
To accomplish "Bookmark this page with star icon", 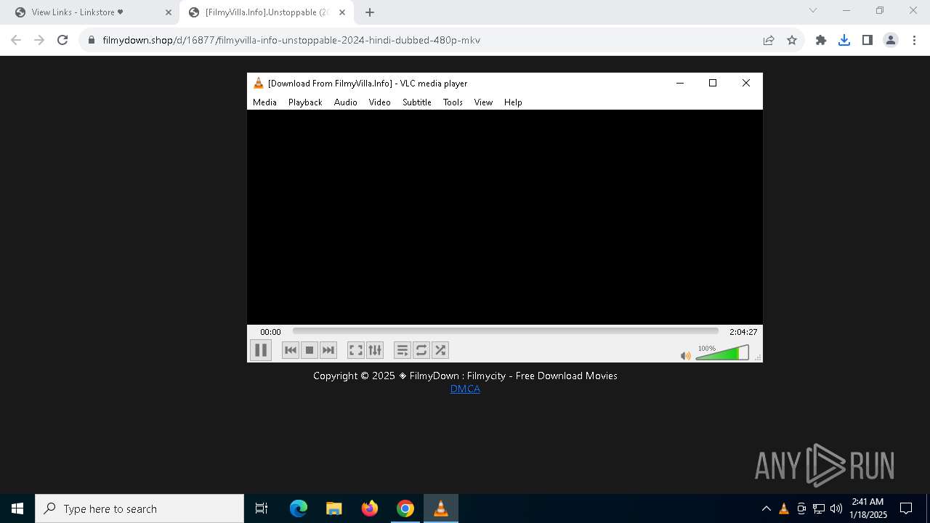I will (792, 40).
